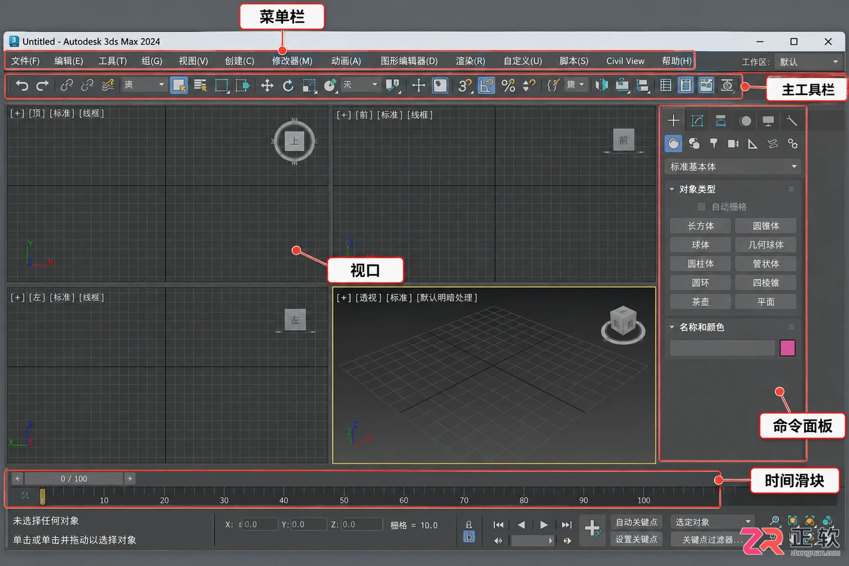Activate the Select and Link tool
Screen dimensions: 849x566
[x=67, y=85]
